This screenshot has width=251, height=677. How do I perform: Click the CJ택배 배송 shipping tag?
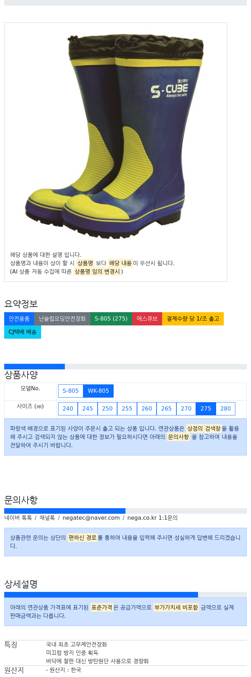pyautogui.click(x=23, y=332)
